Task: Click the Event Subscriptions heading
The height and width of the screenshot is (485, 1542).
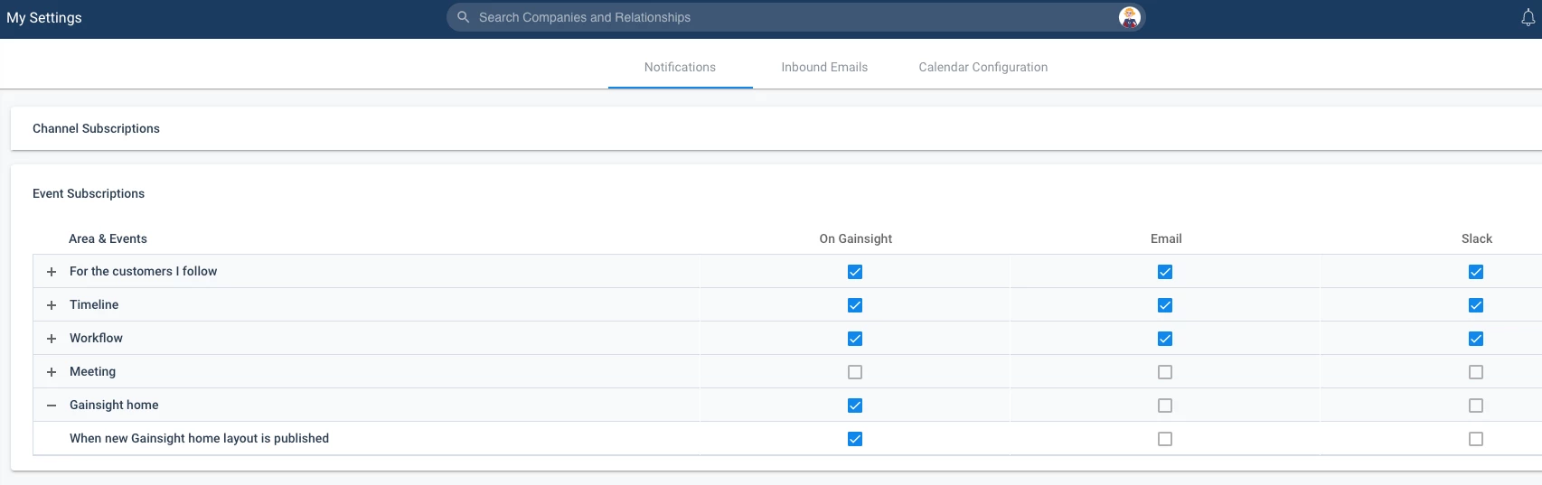Action: click(x=89, y=193)
